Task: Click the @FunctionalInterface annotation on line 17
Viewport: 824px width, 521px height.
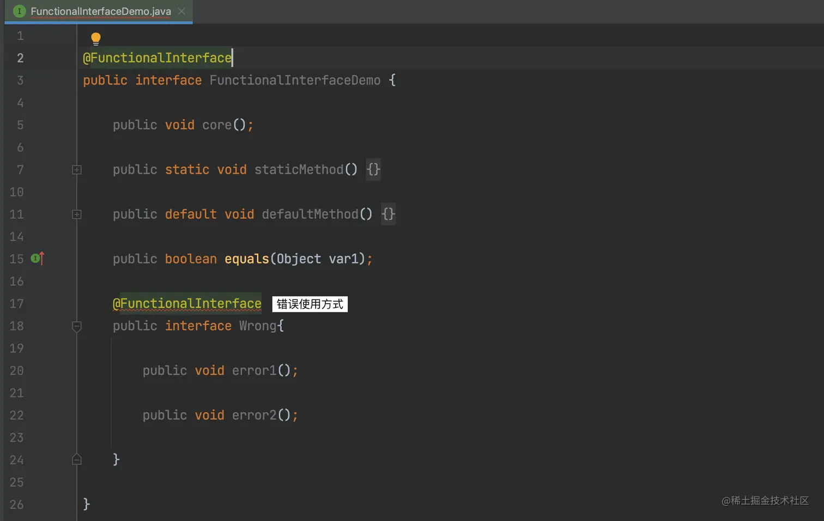Action: pos(187,303)
